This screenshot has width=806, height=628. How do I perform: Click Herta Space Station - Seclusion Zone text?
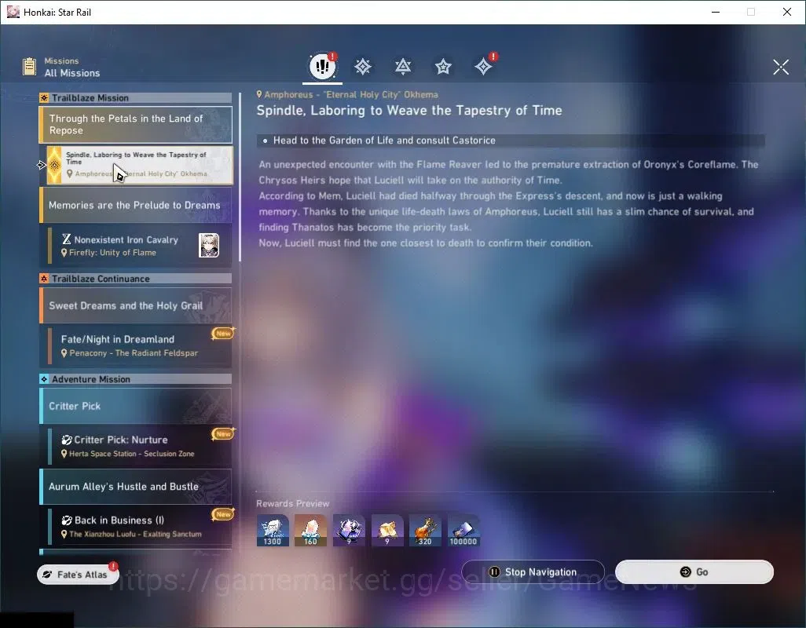tap(132, 454)
